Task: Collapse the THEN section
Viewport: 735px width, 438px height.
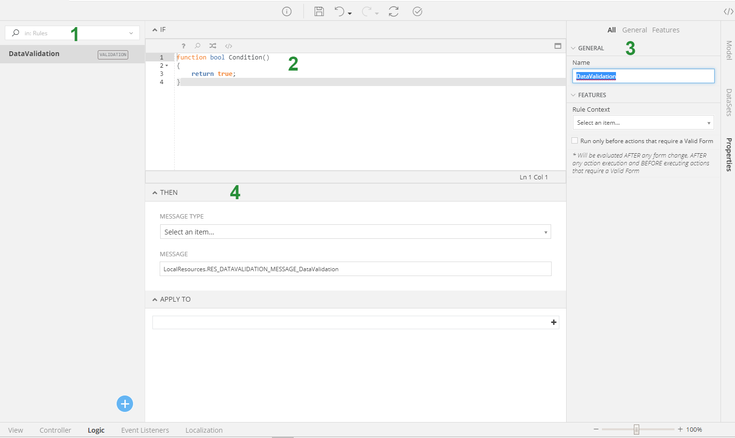Action: click(x=155, y=192)
